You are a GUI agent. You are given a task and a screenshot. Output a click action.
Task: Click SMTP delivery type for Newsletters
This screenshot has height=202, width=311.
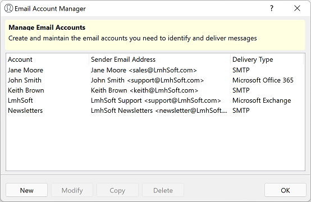tap(241, 111)
